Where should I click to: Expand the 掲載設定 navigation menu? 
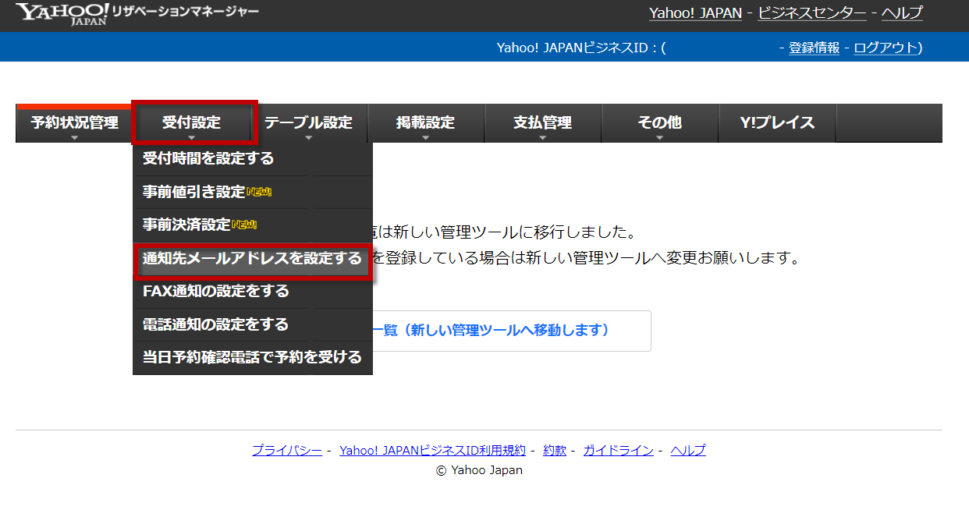pos(426,123)
